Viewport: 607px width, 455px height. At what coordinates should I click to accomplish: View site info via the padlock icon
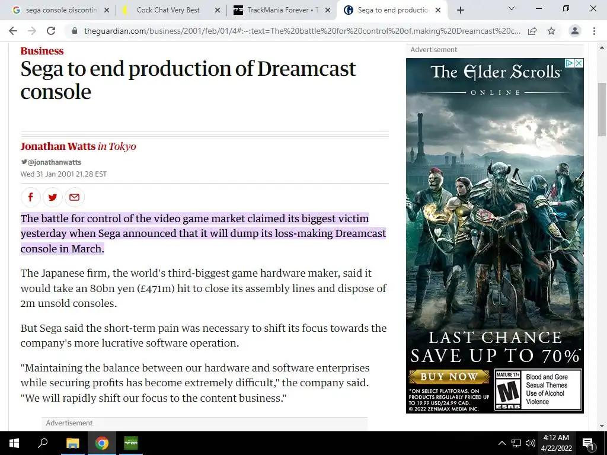[x=75, y=31]
